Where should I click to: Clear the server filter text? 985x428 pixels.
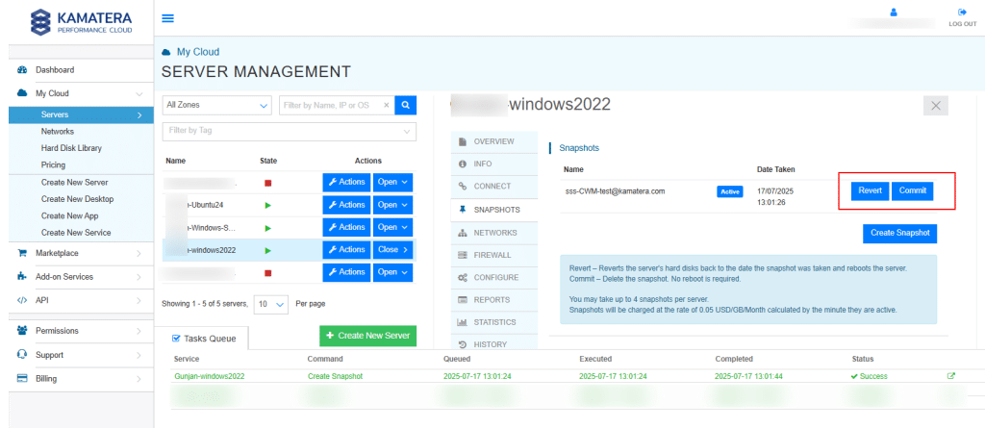387,105
